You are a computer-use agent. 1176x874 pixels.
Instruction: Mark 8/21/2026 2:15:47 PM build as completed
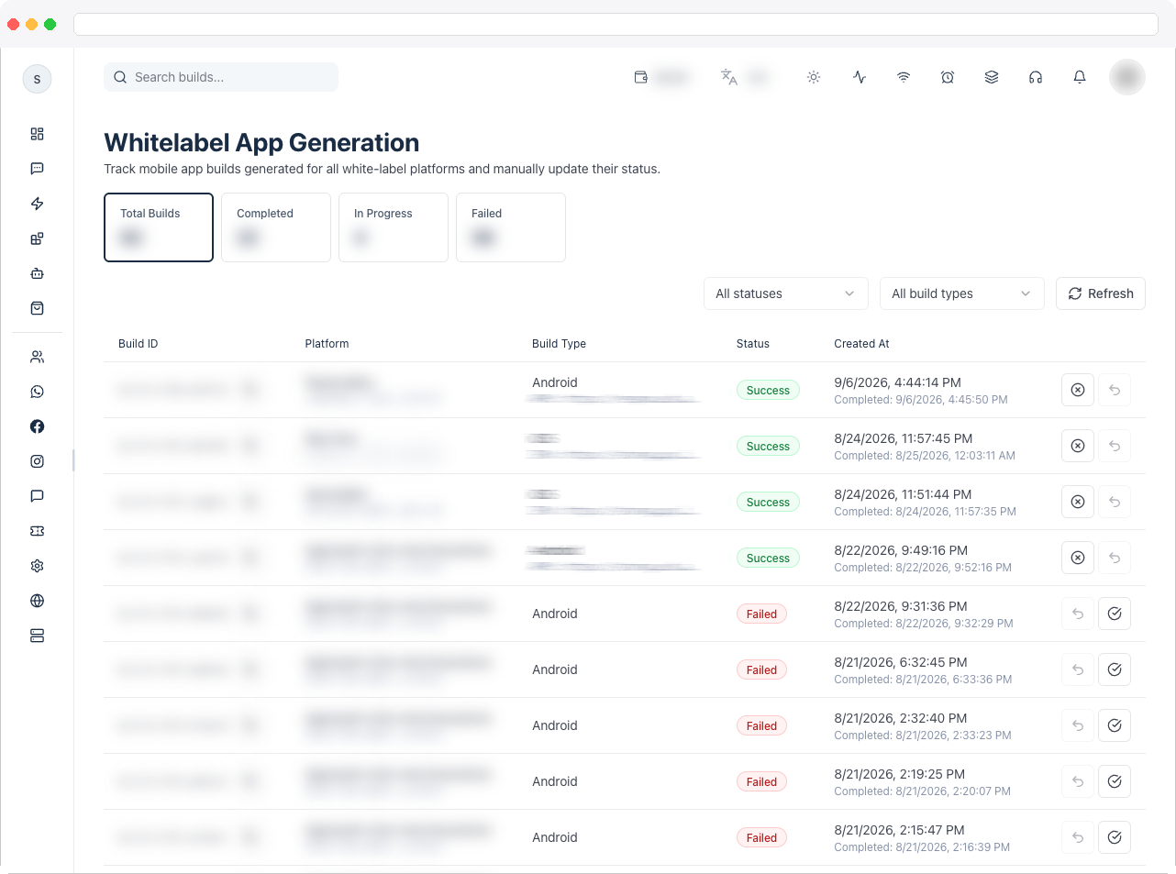[1115, 837]
